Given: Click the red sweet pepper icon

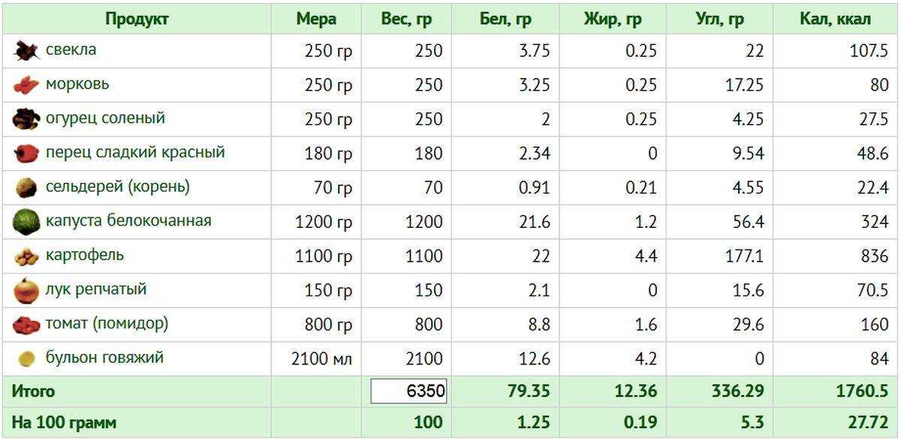Looking at the screenshot, I should [26, 154].
